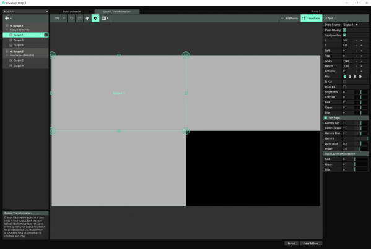This screenshot has width=371, height=249.
Task: Click small badge icon on selected Output 1 row
Action: click(46, 35)
